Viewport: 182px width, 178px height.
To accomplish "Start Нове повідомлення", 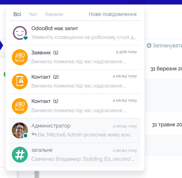I will tap(113, 14).
